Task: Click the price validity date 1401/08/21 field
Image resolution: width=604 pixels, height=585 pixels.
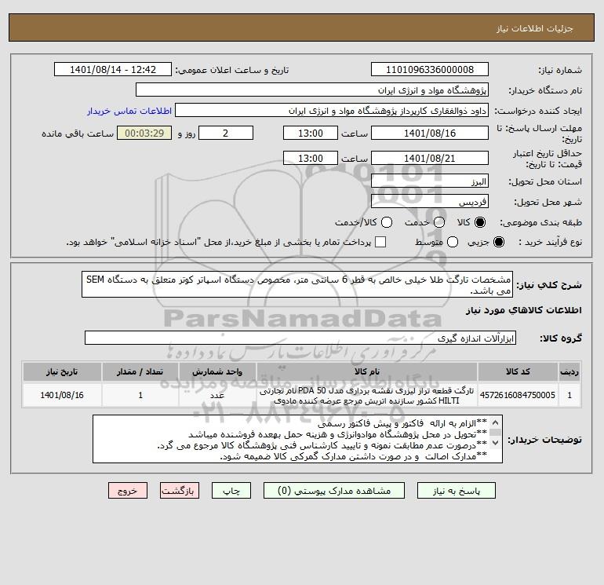Action: (430, 158)
